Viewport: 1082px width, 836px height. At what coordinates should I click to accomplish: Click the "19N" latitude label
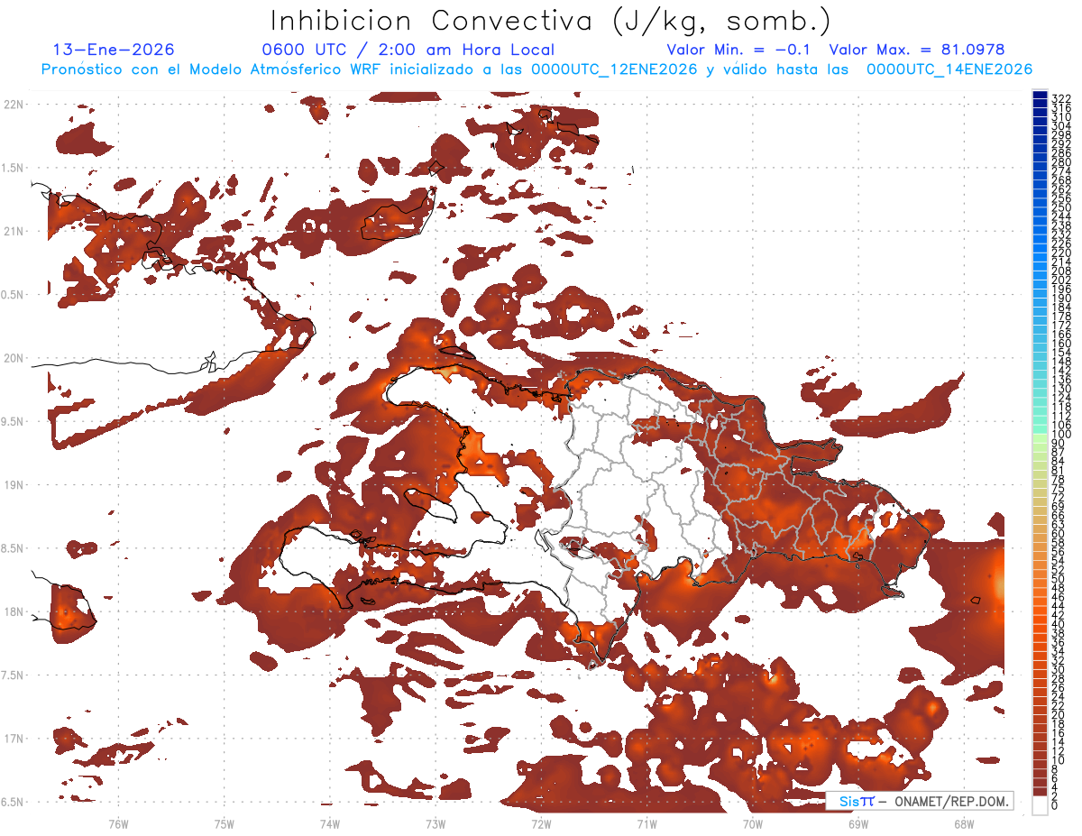13,484
